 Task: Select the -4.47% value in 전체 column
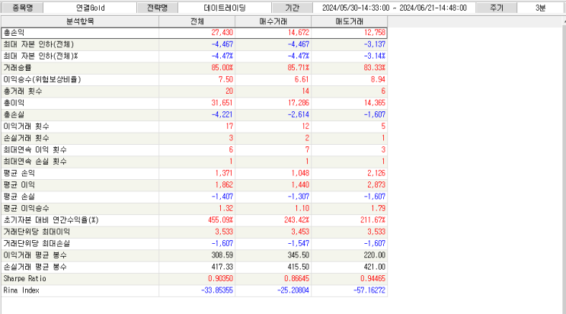tap(222, 56)
